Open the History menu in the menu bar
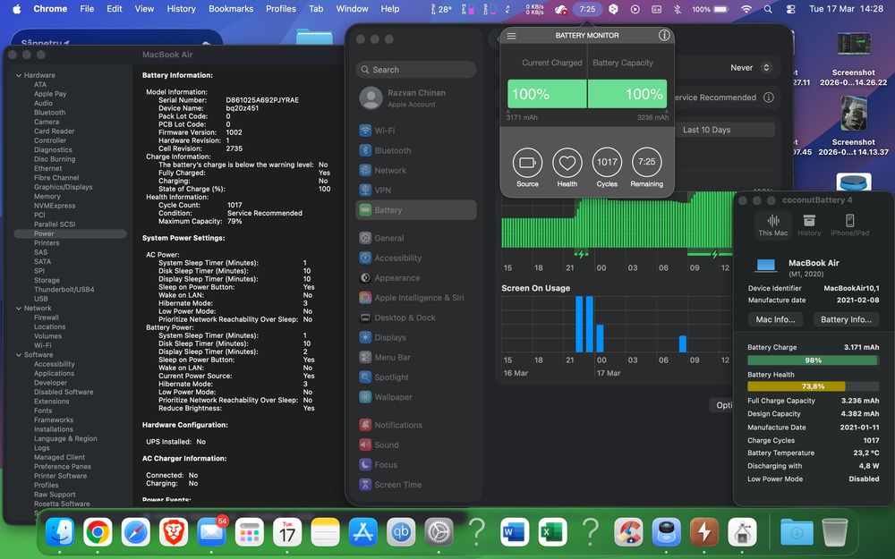The height and width of the screenshot is (559, 895). click(181, 9)
